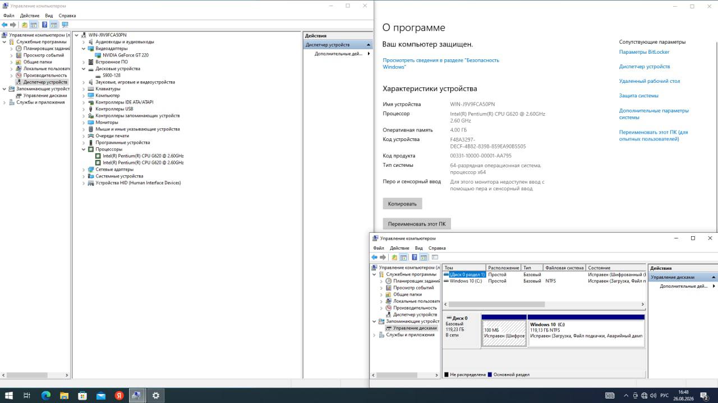Open the Windows Start menu
This screenshot has width=718, height=403.
(x=9, y=395)
